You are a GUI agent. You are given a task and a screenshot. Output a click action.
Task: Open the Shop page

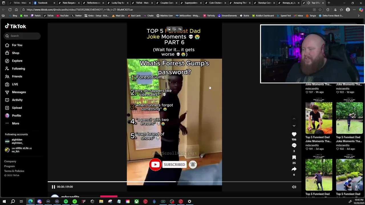(x=12, y=53)
